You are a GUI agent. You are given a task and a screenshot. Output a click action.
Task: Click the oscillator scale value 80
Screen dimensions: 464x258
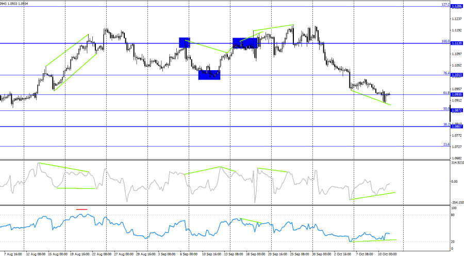[x=453, y=215]
